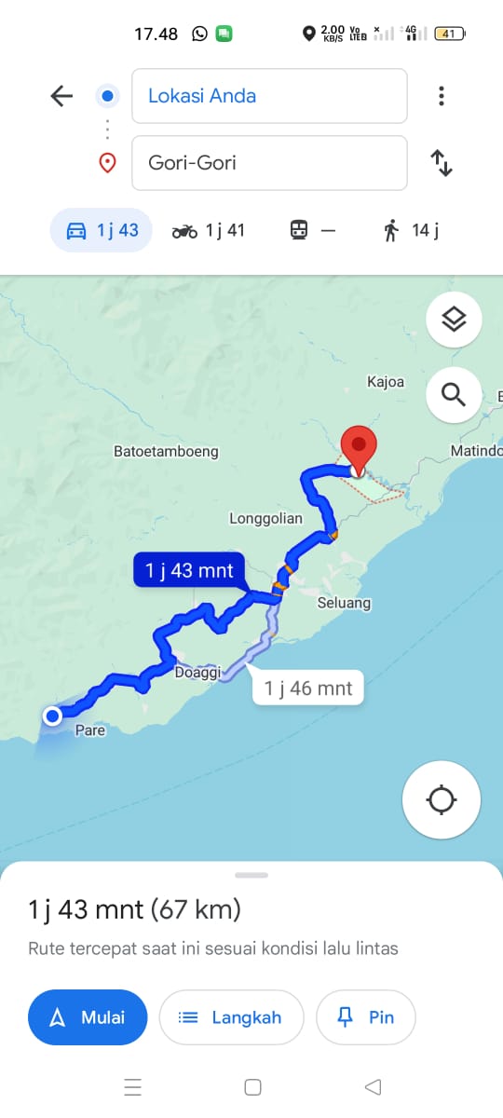Open the three-dot overflow menu

[441, 96]
